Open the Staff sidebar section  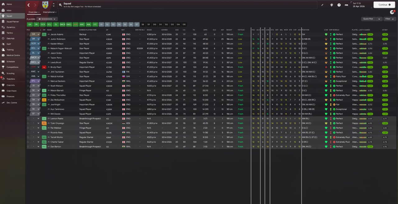point(12,44)
